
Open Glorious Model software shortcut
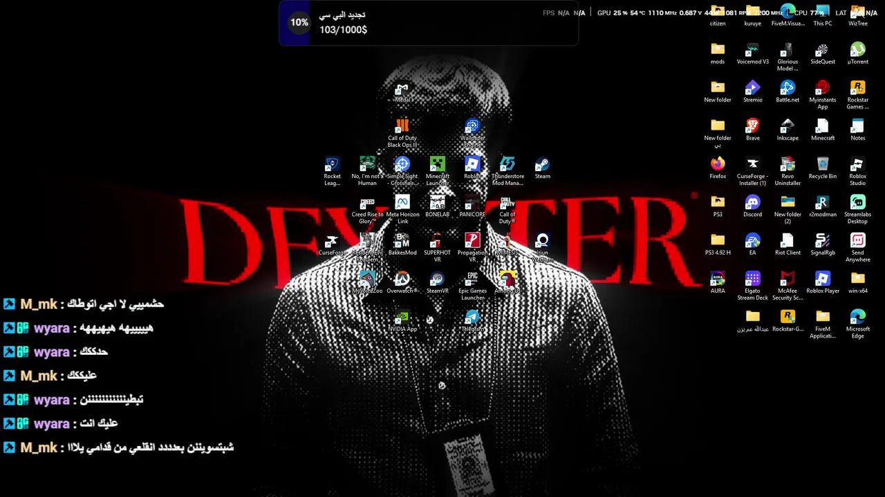click(788, 57)
